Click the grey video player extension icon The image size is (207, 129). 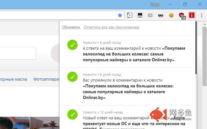(x=150, y=15)
